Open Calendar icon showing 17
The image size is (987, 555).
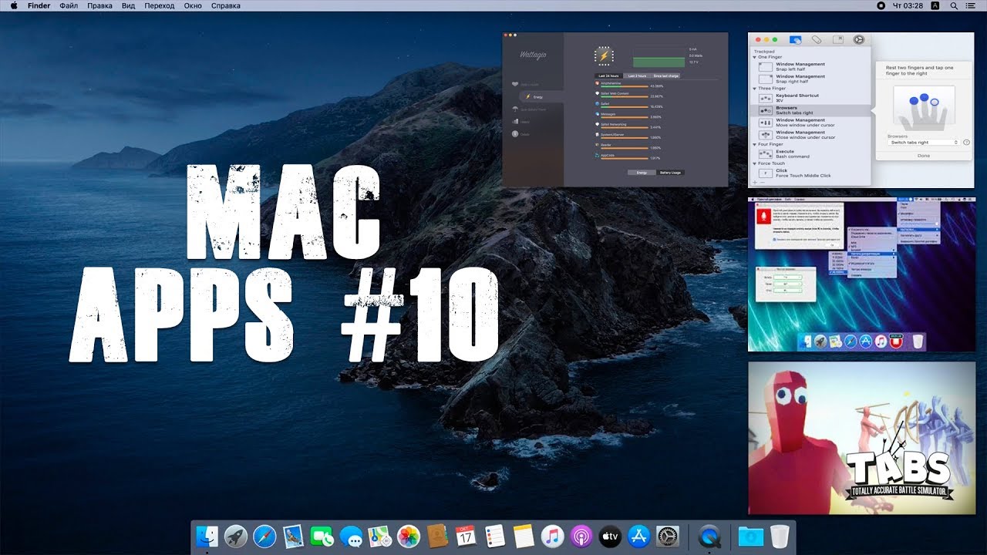pyautogui.click(x=466, y=536)
